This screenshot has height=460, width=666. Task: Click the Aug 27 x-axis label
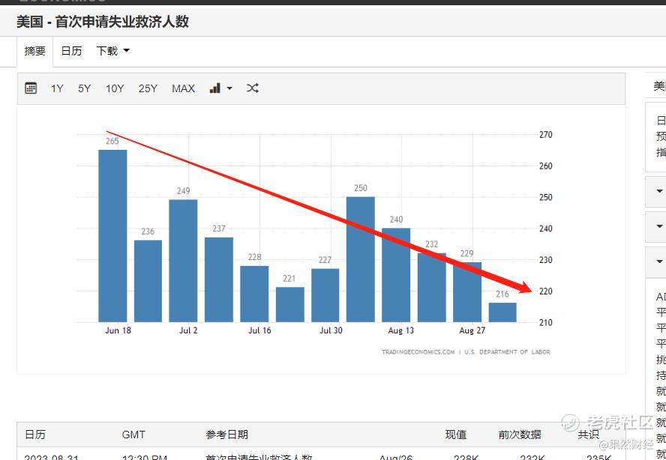(x=472, y=330)
